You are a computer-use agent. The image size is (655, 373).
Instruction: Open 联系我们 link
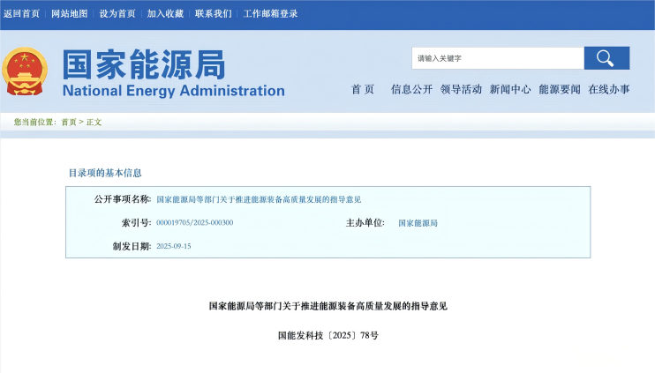(213, 13)
